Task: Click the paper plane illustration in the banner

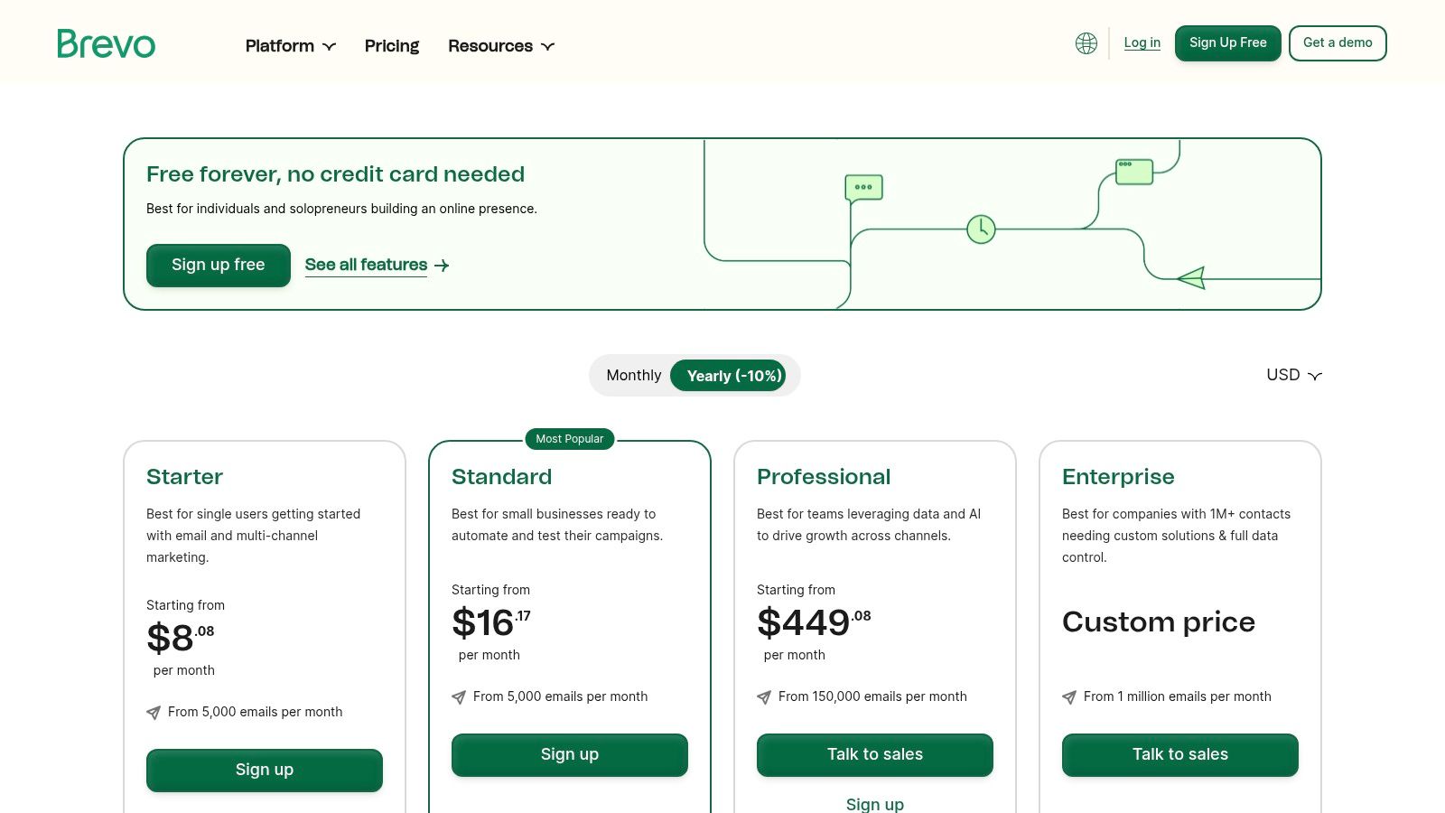Action: (x=1192, y=278)
